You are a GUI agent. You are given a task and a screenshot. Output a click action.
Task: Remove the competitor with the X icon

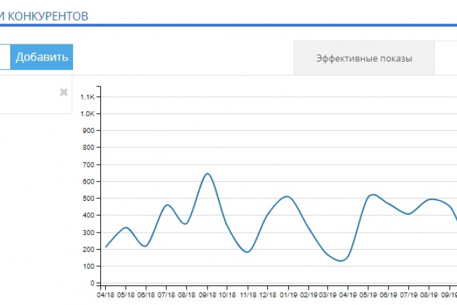pos(63,92)
